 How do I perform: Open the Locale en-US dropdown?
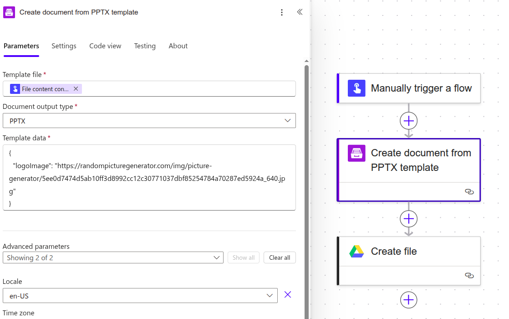(140, 296)
